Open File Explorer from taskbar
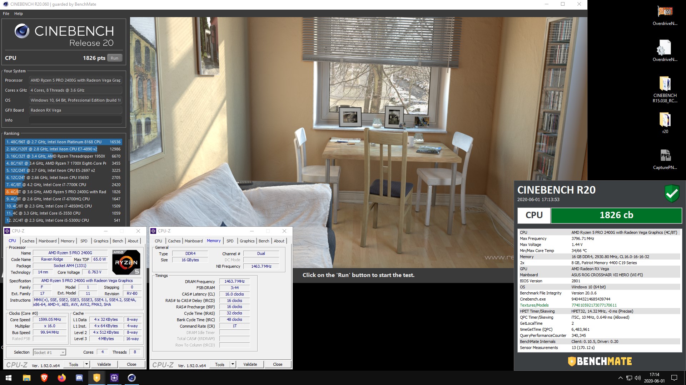This screenshot has height=385, width=686. point(26,378)
